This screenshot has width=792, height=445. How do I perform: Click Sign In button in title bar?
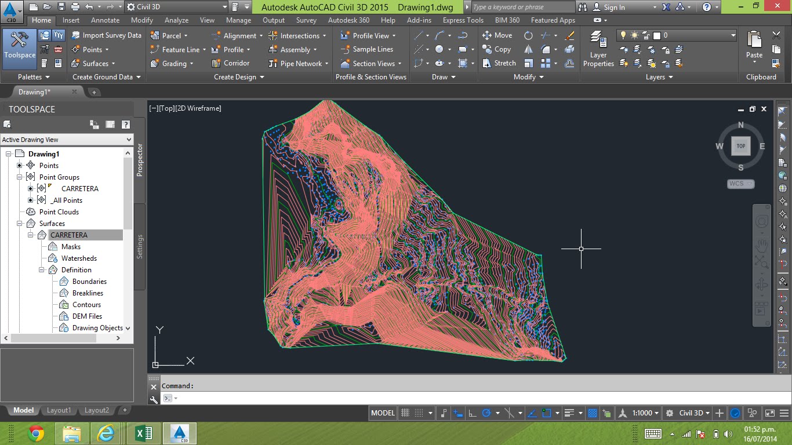click(614, 7)
